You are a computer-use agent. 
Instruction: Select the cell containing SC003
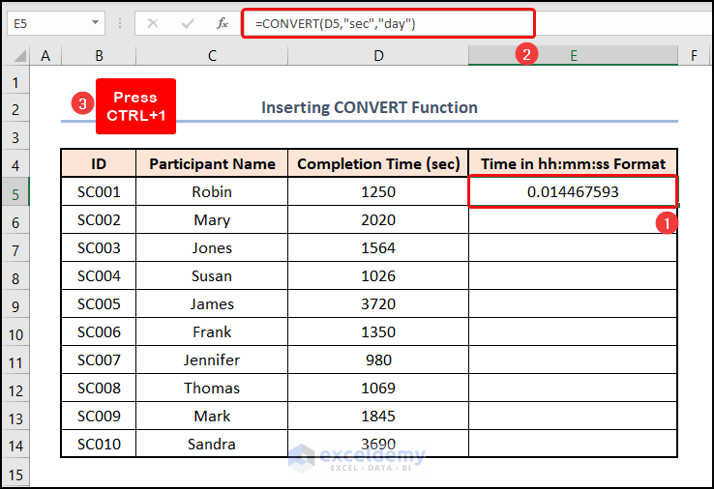99,248
